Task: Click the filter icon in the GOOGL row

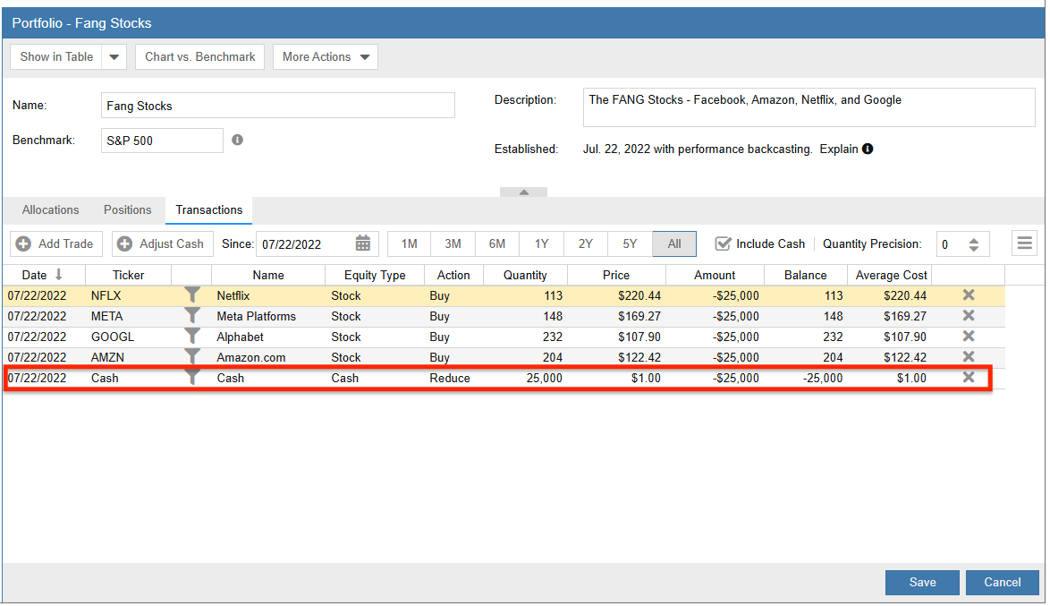Action: click(x=191, y=337)
